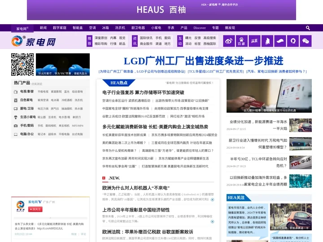Click the appliance icon beside 生活小家电
Screen dimensions: 323x242
pyautogui.click(x=16, y=117)
